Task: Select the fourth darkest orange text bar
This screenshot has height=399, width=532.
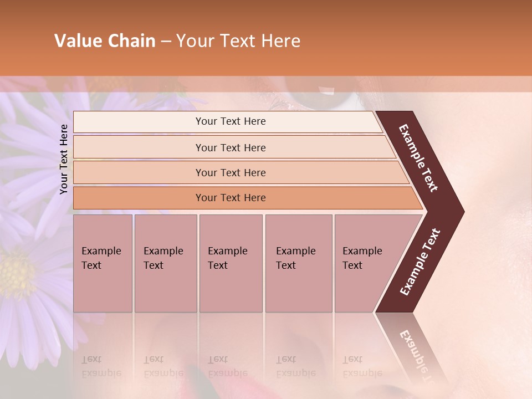Action: (231, 198)
